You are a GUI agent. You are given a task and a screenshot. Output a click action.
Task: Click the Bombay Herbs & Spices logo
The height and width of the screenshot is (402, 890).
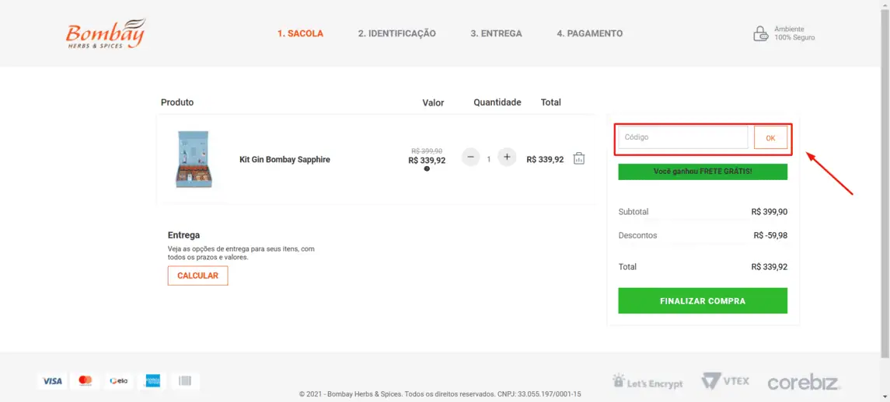point(105,34)
